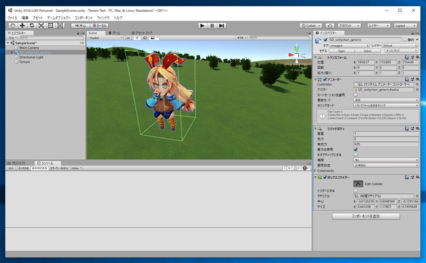
Task: Click the Inspector lock icon
Action: point(412,33)
